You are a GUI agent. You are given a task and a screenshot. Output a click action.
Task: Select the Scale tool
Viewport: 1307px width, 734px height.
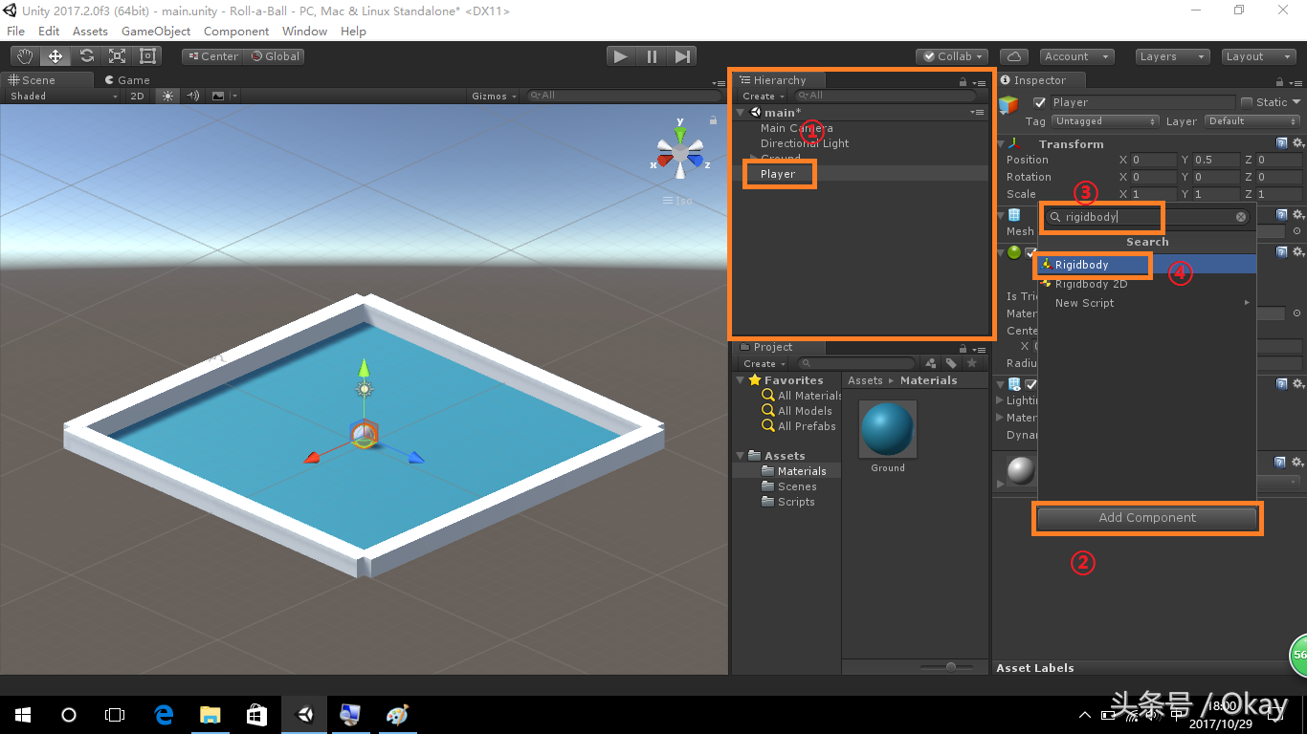(117, 56)
